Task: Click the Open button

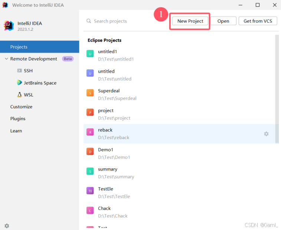Action: pos(223,21)
